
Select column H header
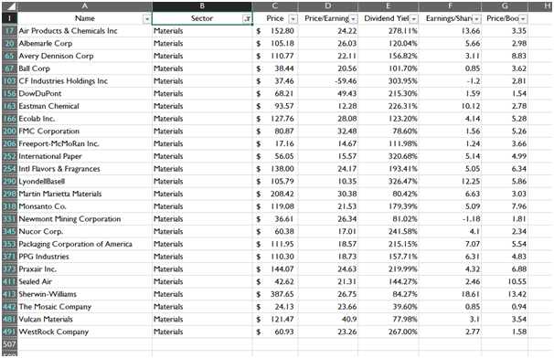pyautogui.click(x=541, y=6)
